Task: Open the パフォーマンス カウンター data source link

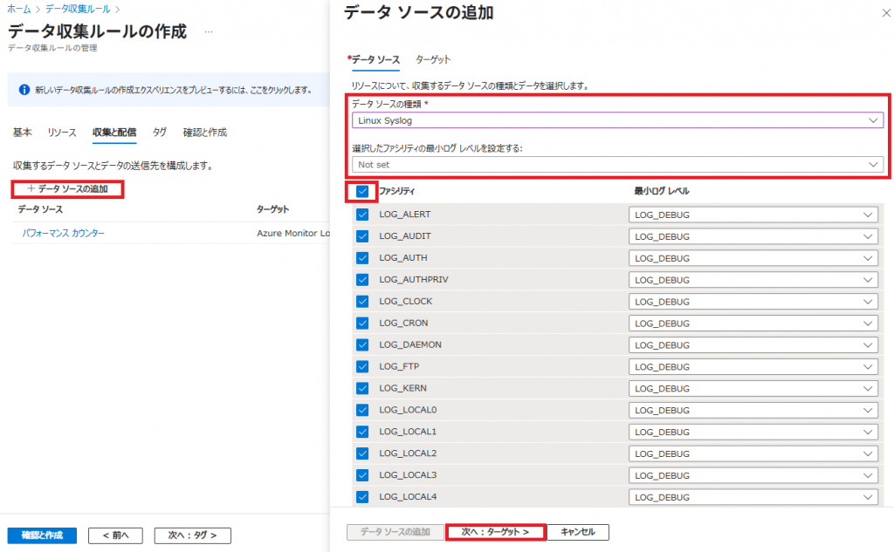Action: [x=63, y=234]
